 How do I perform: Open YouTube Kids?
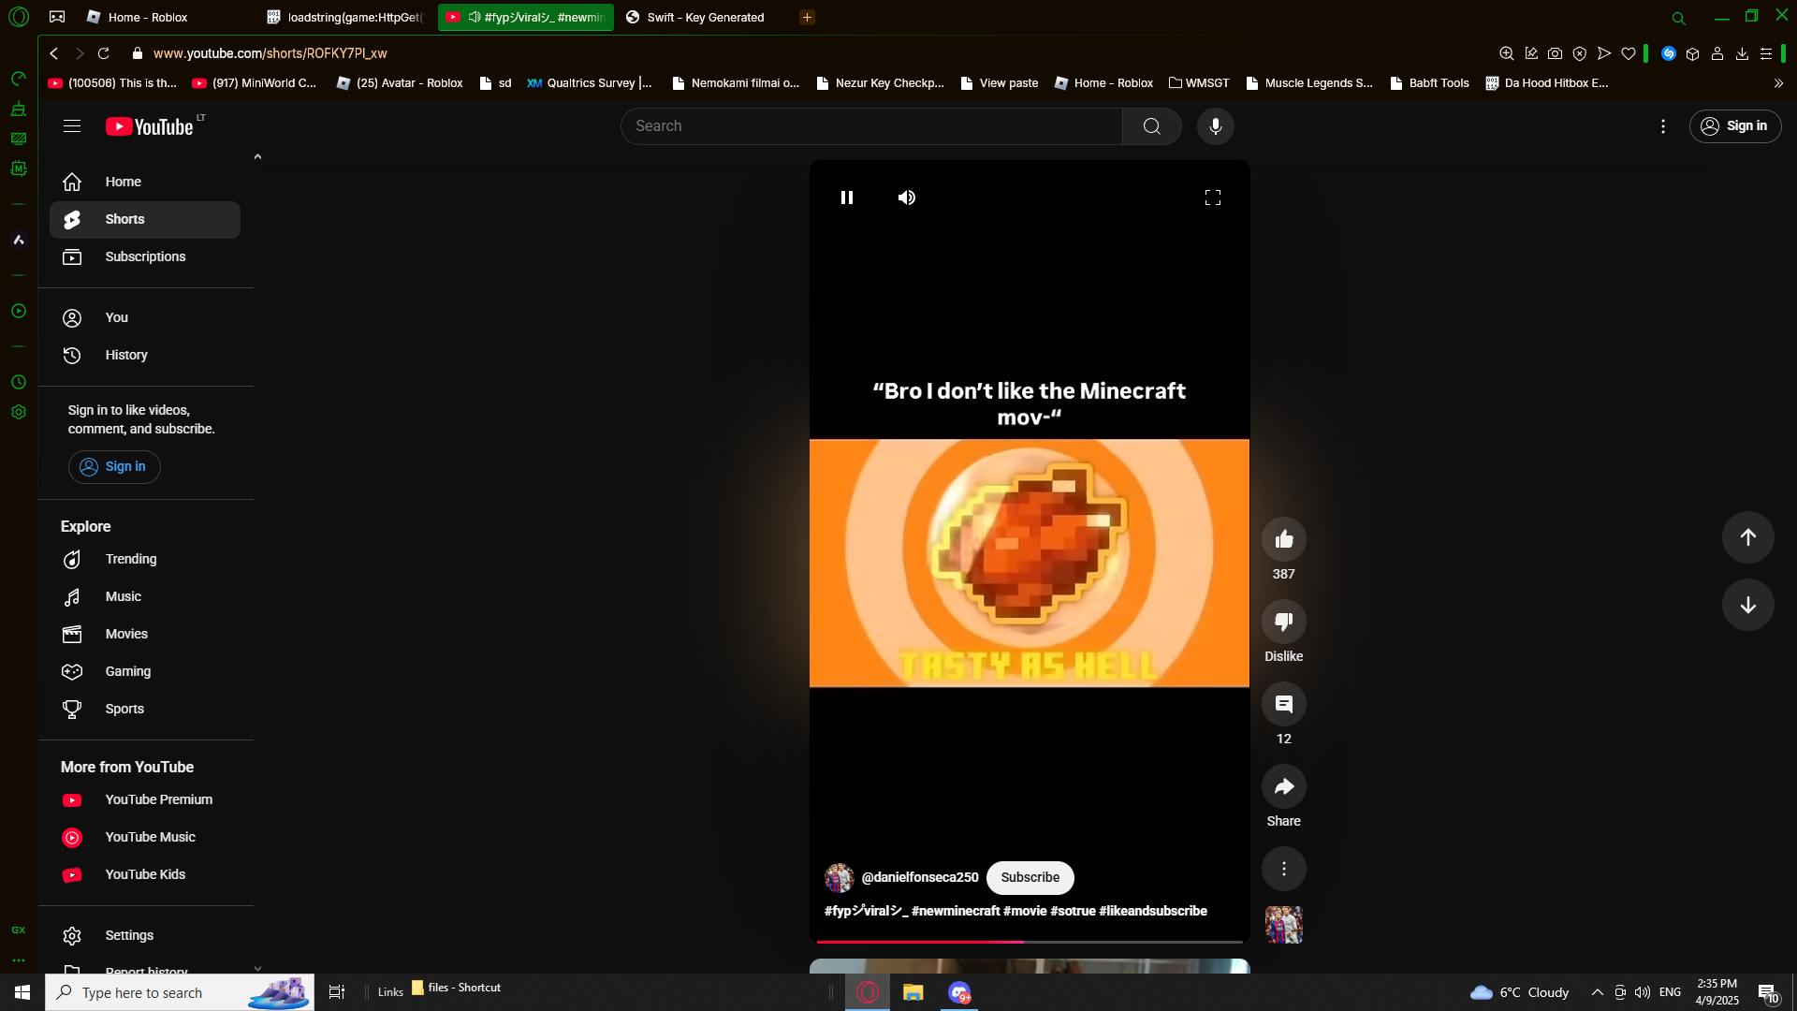tap(145, 875)
